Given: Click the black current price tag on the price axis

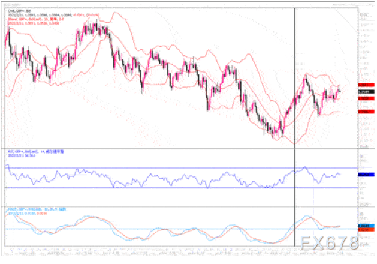Looking at the screenshot, I should [x=366, y=92].
